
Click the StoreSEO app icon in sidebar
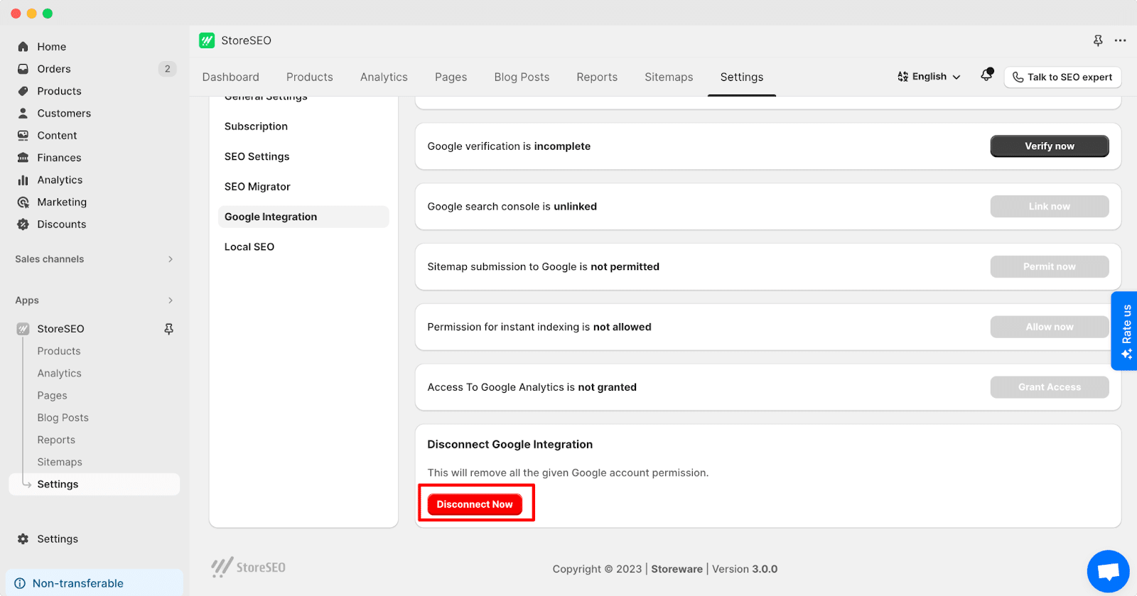(x=23, y=329)
